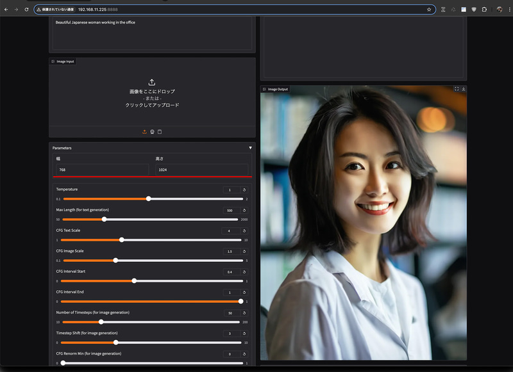Open the Z extension in the browser toolbar
The height and width of the screenshot is (372, 513).
[x=443, y=10]
